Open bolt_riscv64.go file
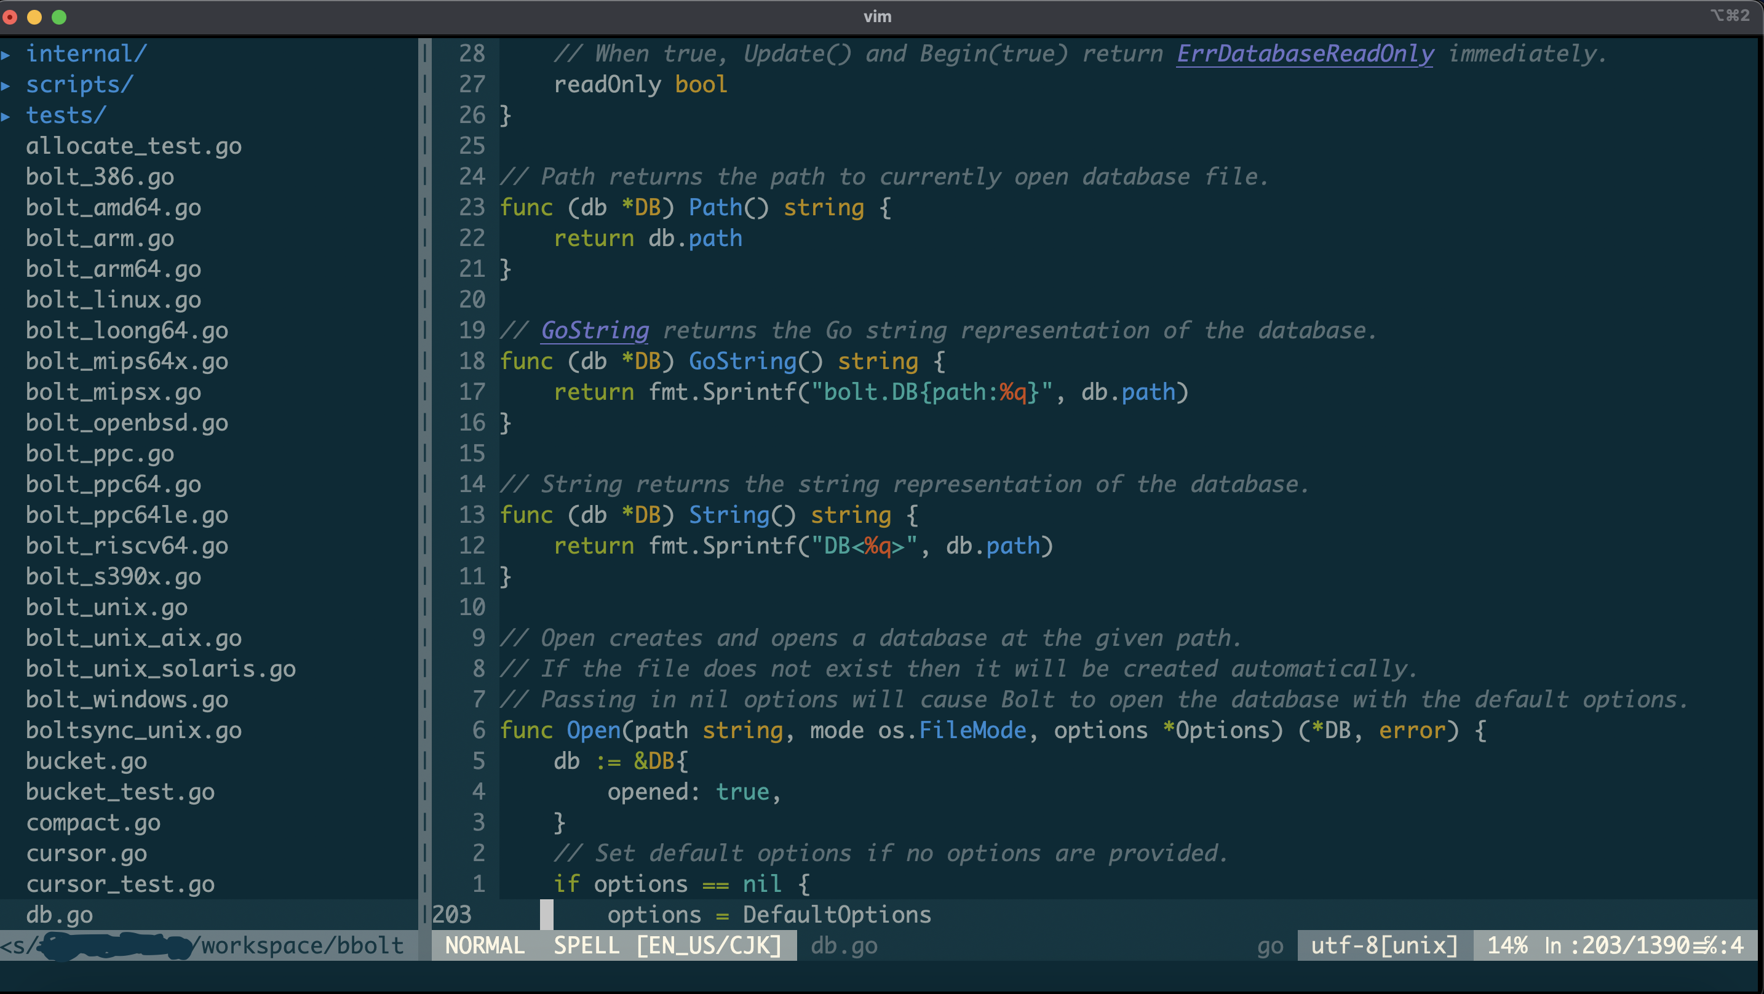 tap(127, 546)
